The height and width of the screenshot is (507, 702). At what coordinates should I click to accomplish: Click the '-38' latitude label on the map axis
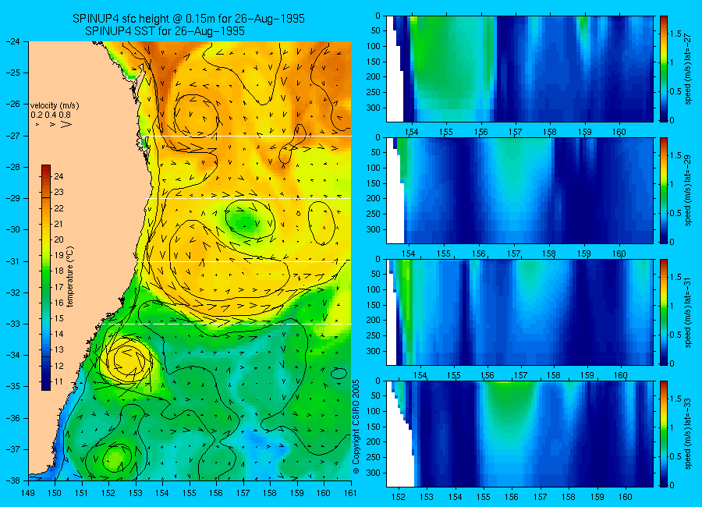coord(14,480)
